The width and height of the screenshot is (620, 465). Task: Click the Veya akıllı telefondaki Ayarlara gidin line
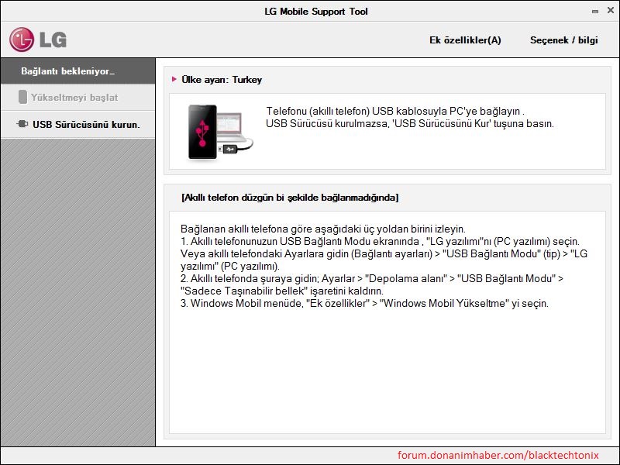click(384, 254)
